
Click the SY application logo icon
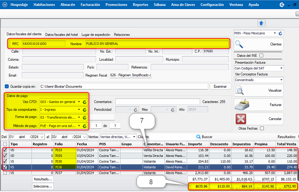[x=5, y=5]
